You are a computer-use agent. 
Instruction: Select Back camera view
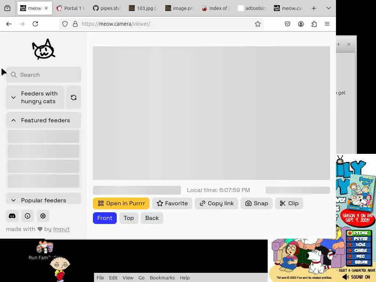(x=152, y=218)
